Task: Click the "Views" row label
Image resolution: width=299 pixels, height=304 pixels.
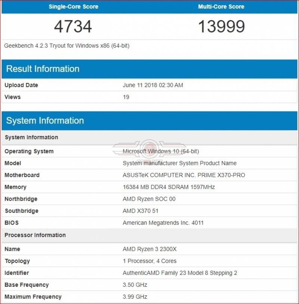Action: point(13,97)
